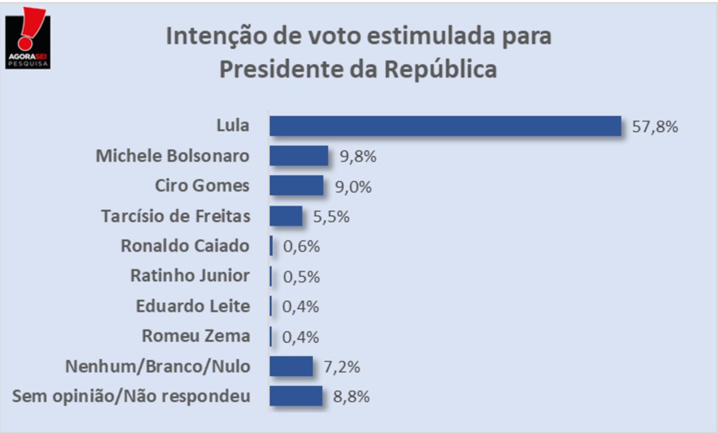Select the Ratinho Junior label
This screenshot has height=433, width=718.
(190, 276)
